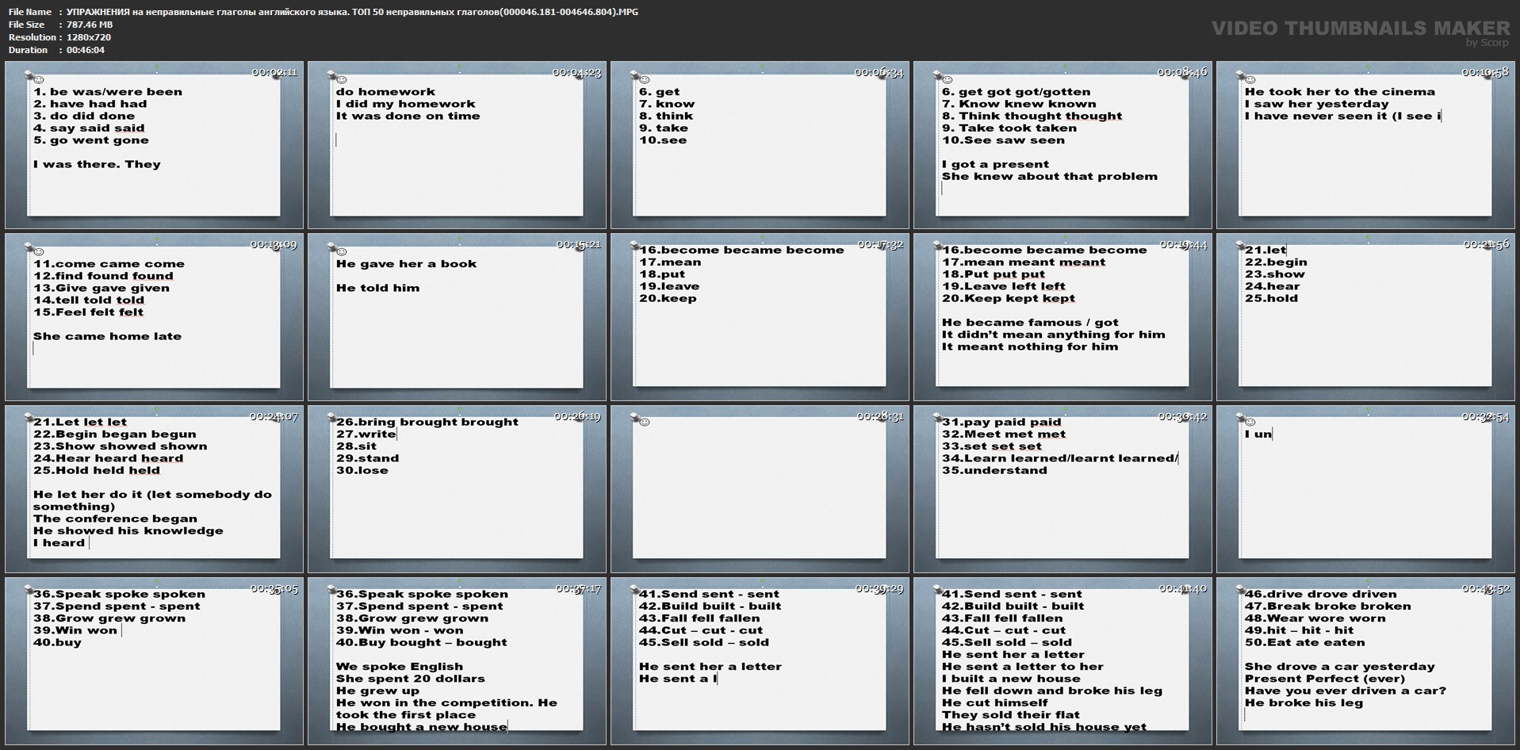Screen dimensions: 1520x750
Task: Click the smiley icon above 'He gave her a book'
Action: click(x=342, y=252)
